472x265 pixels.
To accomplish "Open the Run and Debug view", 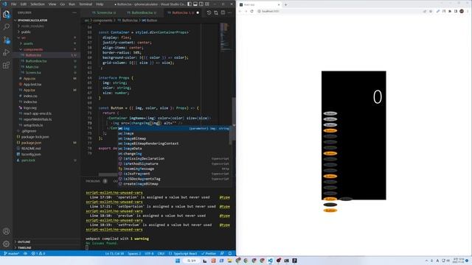I will 7,52.
